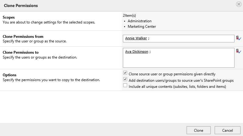This screenshot has height=136, width=243.
Task: Click check names icon beside destination field
Action: tap(238, 51)
